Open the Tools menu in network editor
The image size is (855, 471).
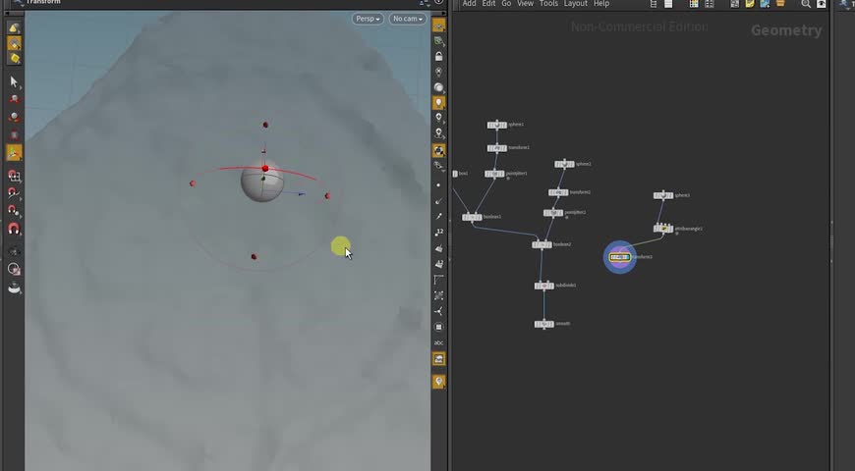pos(548,4)
